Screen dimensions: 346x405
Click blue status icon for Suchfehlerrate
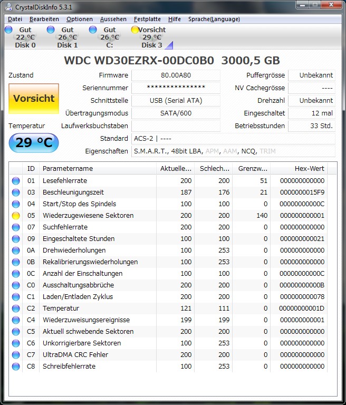(16, 227)
